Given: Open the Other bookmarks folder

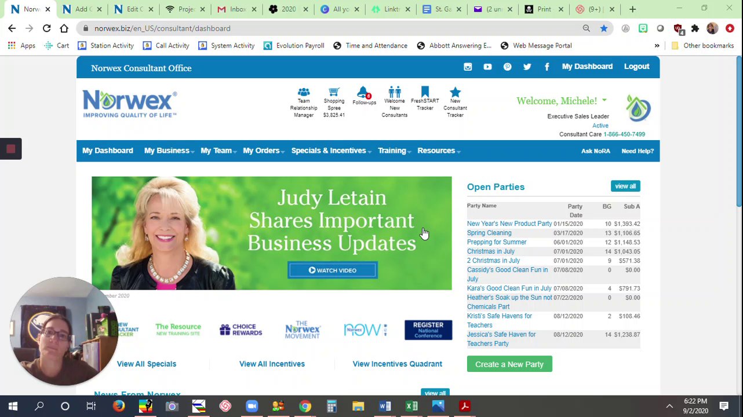Looking at the screenshot, I should tap(702, 46).
